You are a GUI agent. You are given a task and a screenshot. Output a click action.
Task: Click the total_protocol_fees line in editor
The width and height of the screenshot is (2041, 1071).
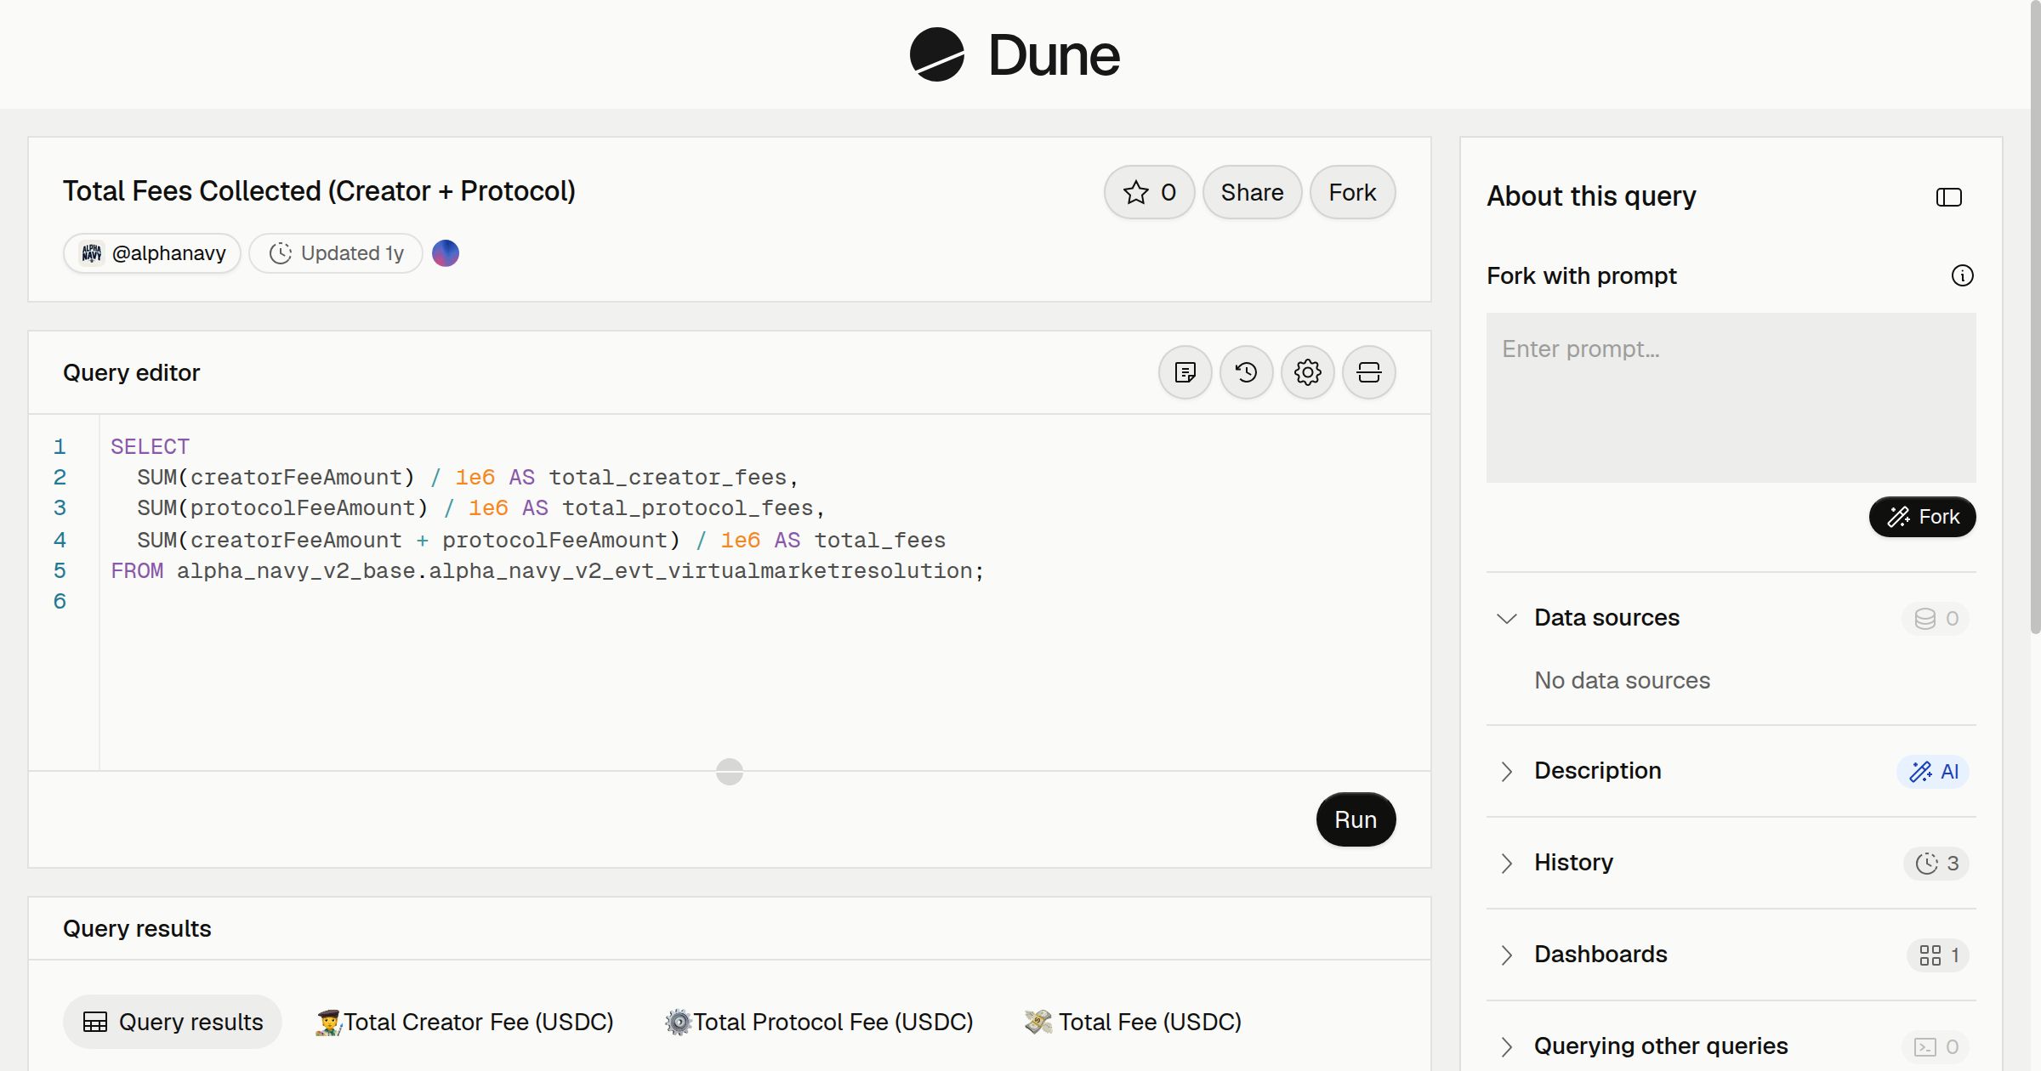481,508
